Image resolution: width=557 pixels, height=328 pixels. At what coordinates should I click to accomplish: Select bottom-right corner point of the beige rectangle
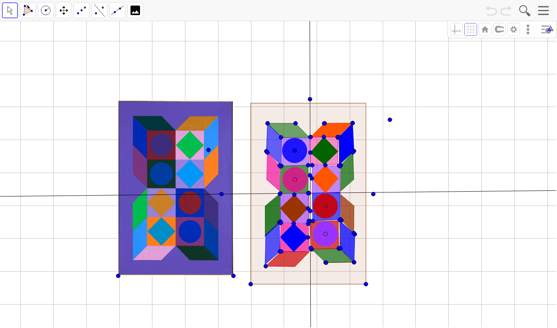(x=366, y=284)
